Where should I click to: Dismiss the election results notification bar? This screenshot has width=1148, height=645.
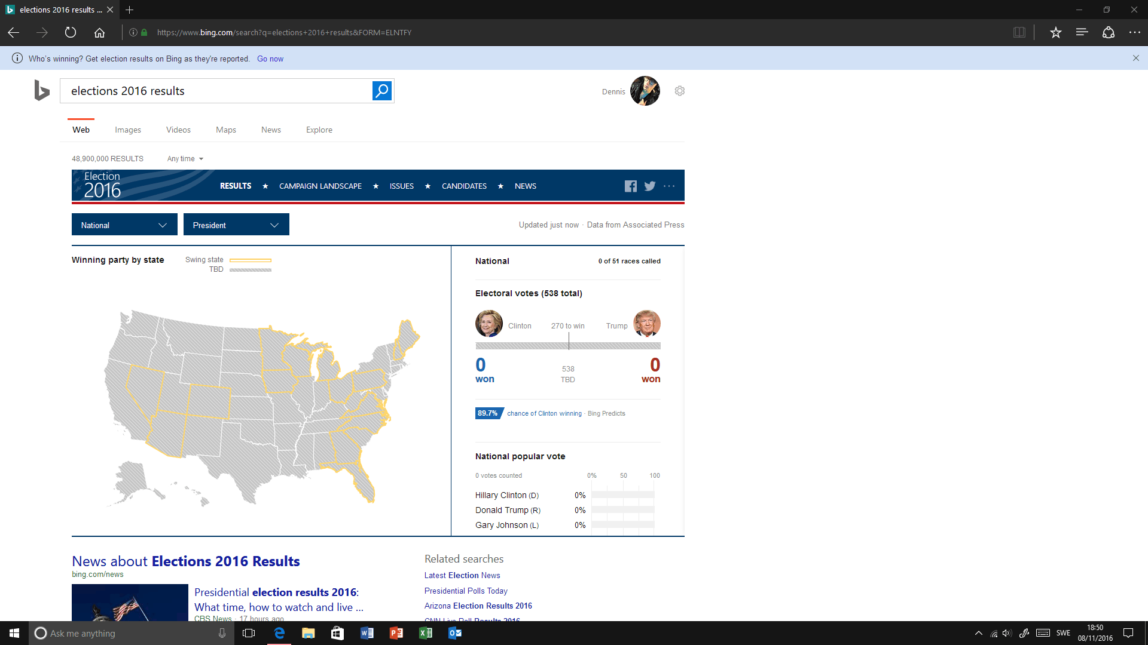(1135, 58)
